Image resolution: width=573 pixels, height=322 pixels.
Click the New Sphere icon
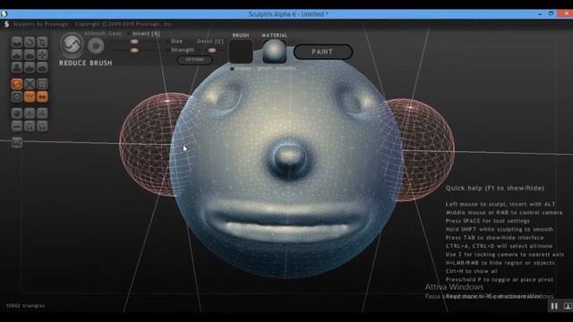pos(17,114)
